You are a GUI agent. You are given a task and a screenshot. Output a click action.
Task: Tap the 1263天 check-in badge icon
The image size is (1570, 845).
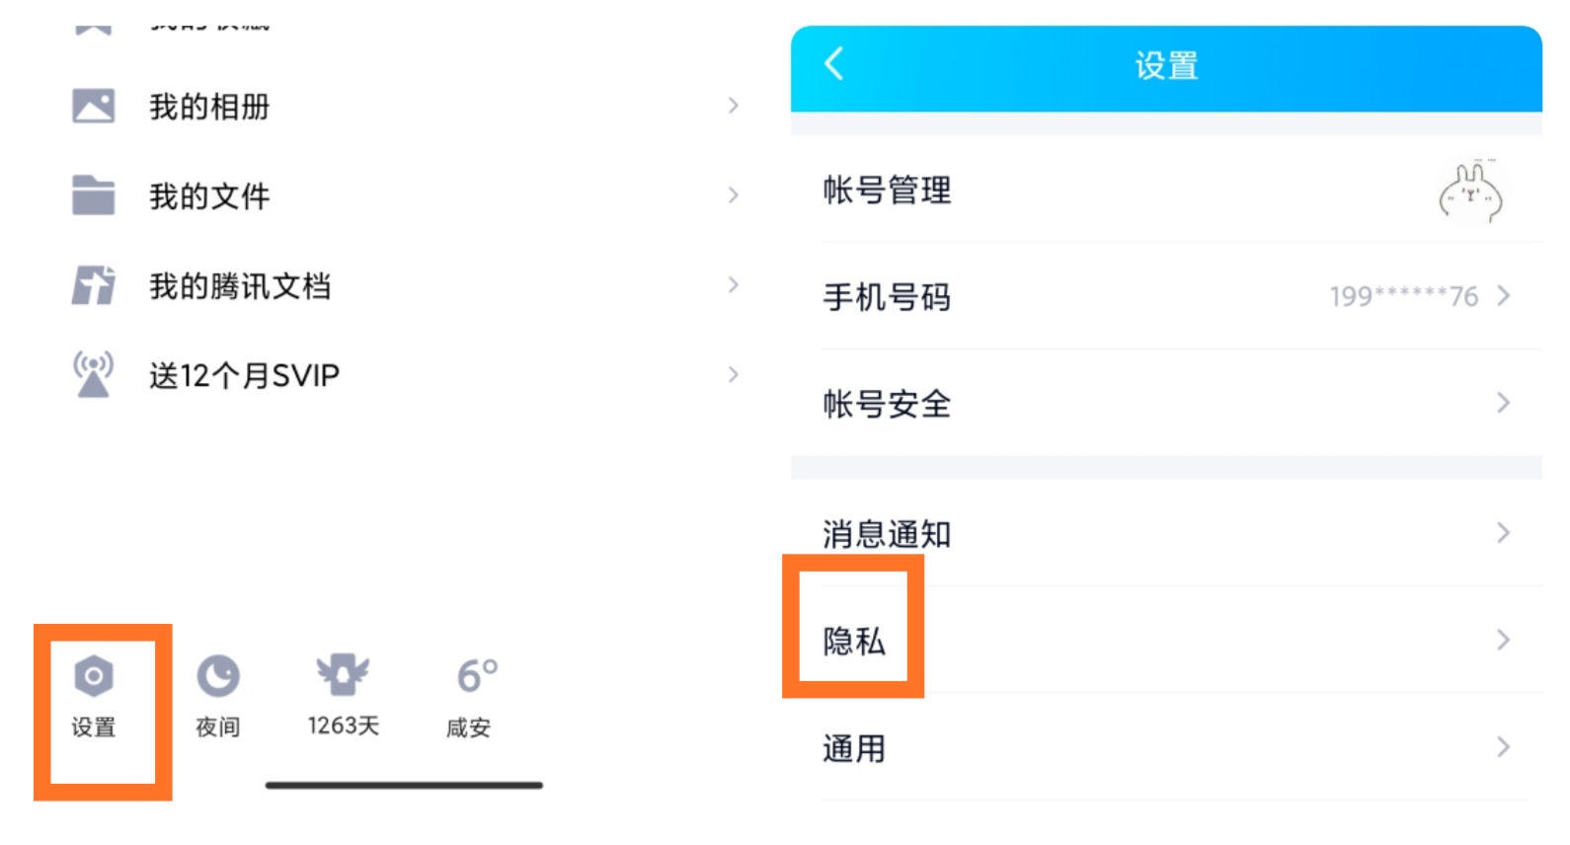(x=343, y=675)
